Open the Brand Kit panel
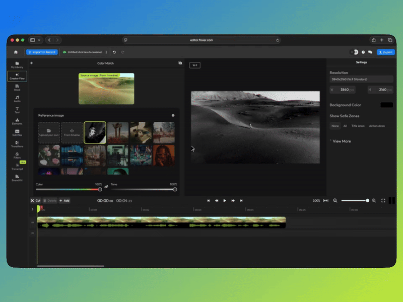Image resolution: width=403 pixels, height=302 pixels. 17,178
